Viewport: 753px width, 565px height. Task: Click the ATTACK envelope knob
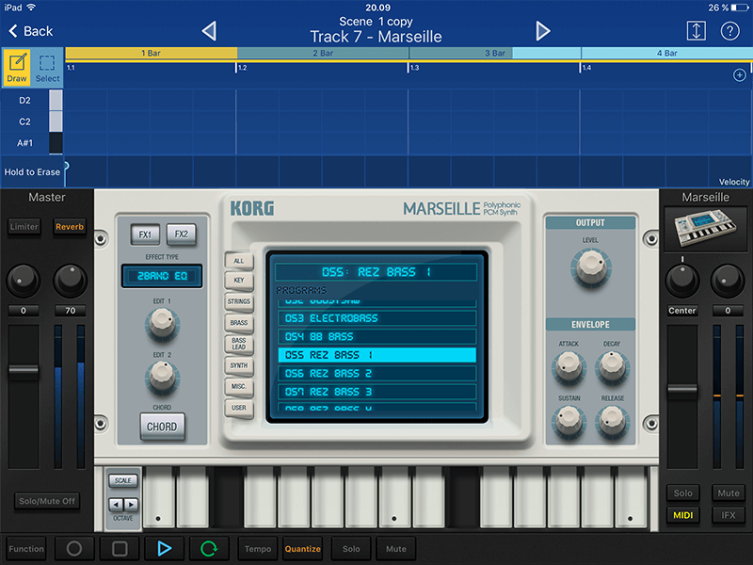(x=569, y=367)
